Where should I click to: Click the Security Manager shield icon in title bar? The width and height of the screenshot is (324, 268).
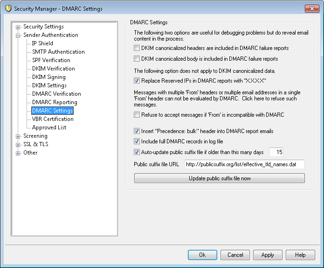pyautogui.click(x=8, y=9)
